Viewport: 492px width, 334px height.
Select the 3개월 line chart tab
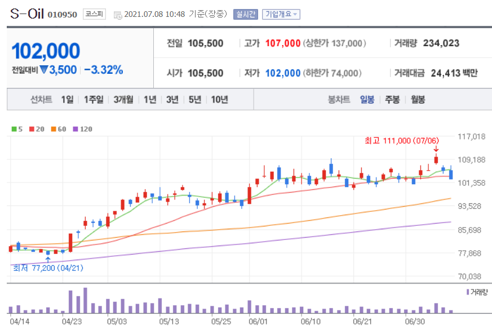click(123, 100)
